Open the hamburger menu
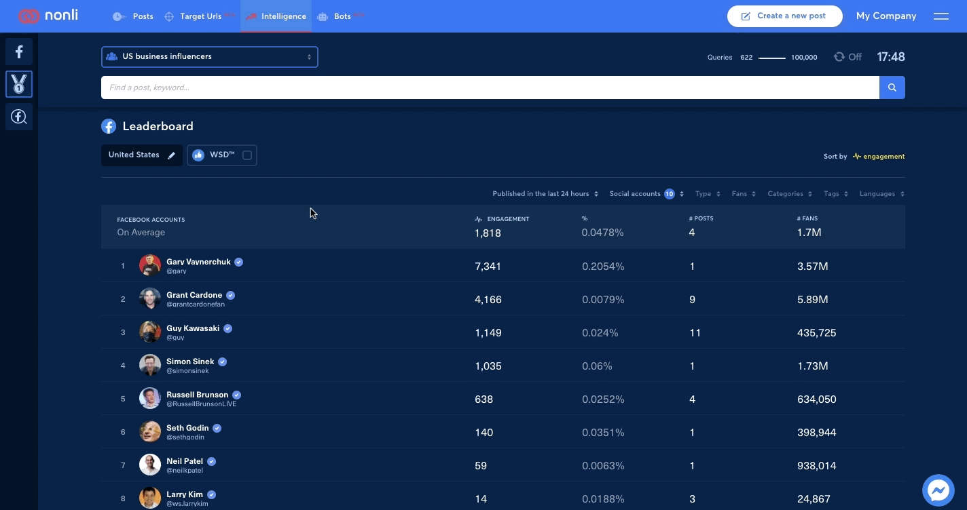Image resolution: width=967 pixels, height=510 pixels. [941, 16]
